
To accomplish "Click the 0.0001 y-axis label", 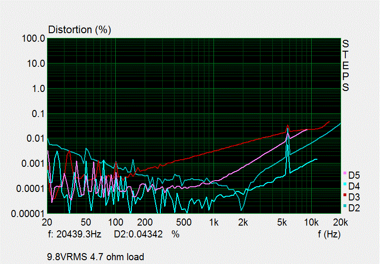I will click(x=31, y=189).
